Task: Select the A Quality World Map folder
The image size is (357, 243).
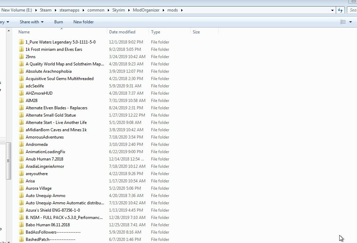Action: tap(65, 64)
